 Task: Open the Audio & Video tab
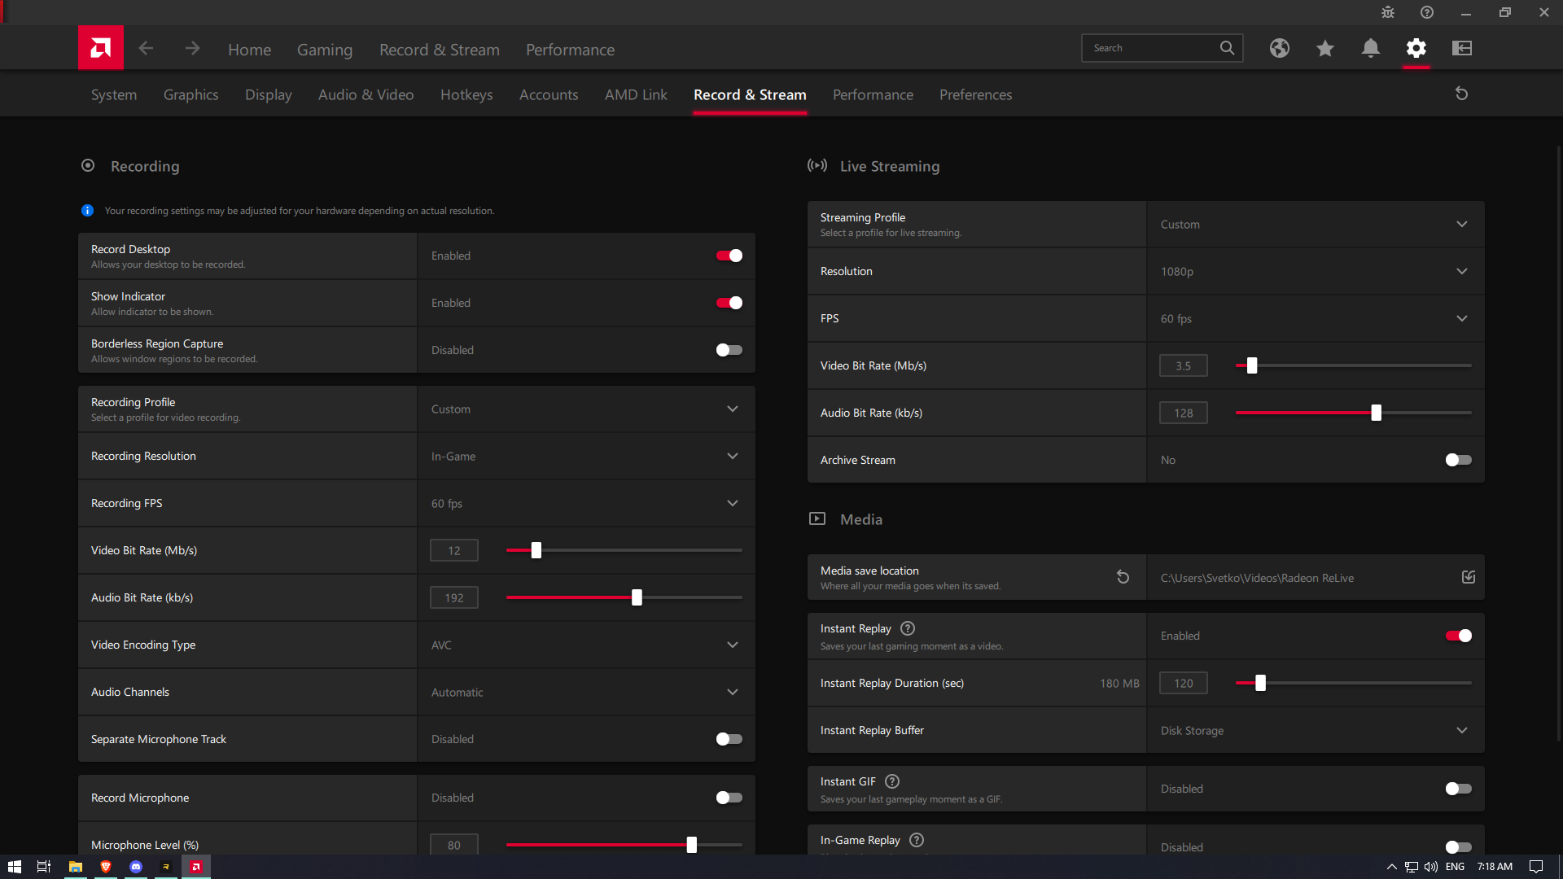(x=366, y=94)
